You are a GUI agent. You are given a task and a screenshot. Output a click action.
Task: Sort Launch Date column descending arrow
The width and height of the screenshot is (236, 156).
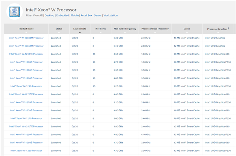pyautogui.click(x=80, y=33)
